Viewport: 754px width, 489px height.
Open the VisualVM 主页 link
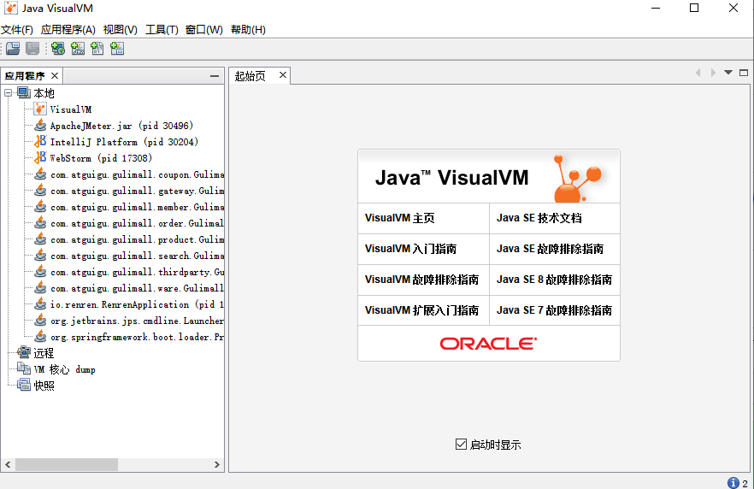[399, 218]
